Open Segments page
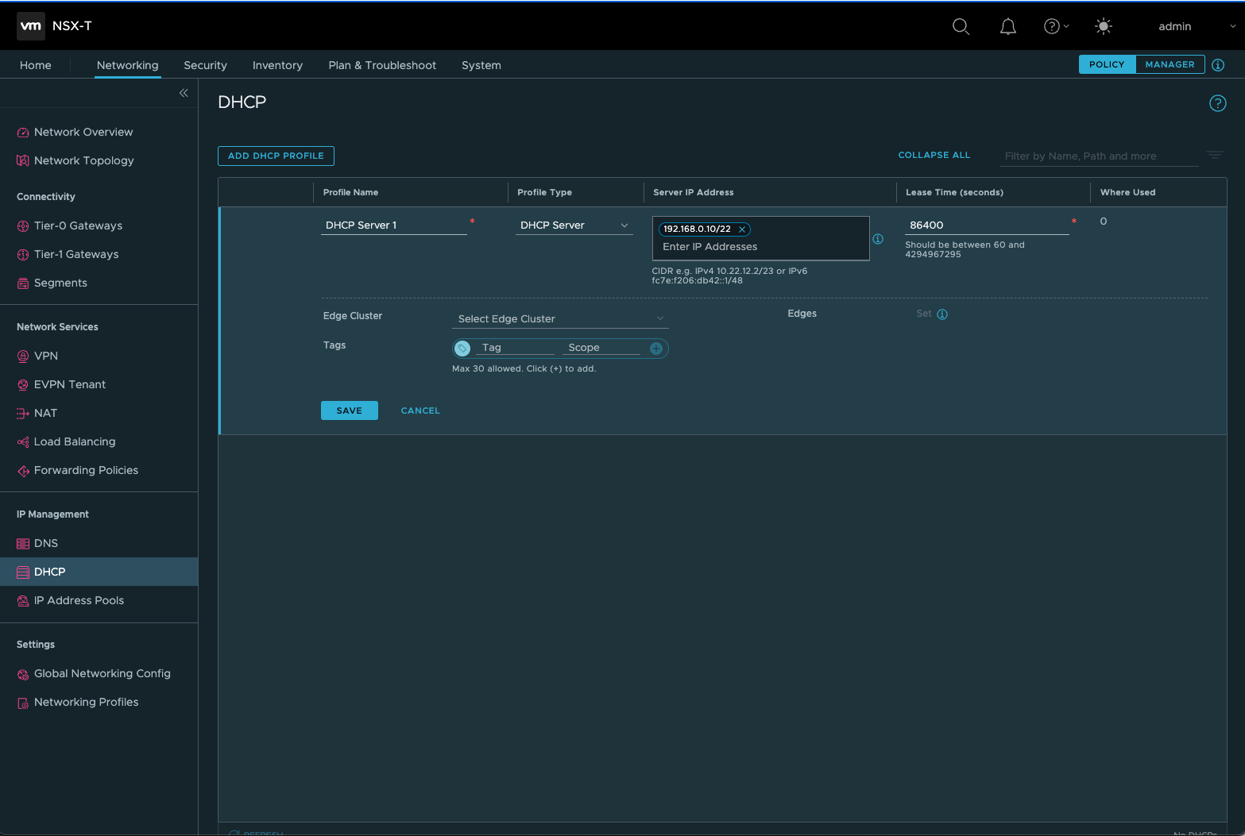 (x=60, y=283)
